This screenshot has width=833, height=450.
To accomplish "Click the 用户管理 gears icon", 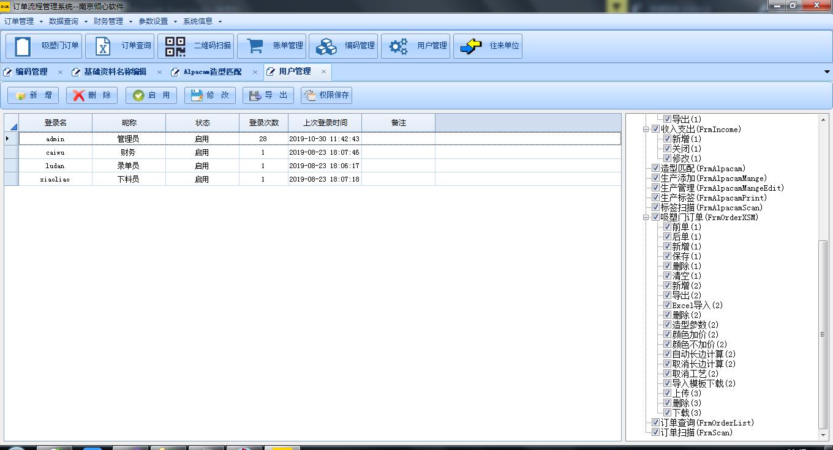I will [398, 46].
